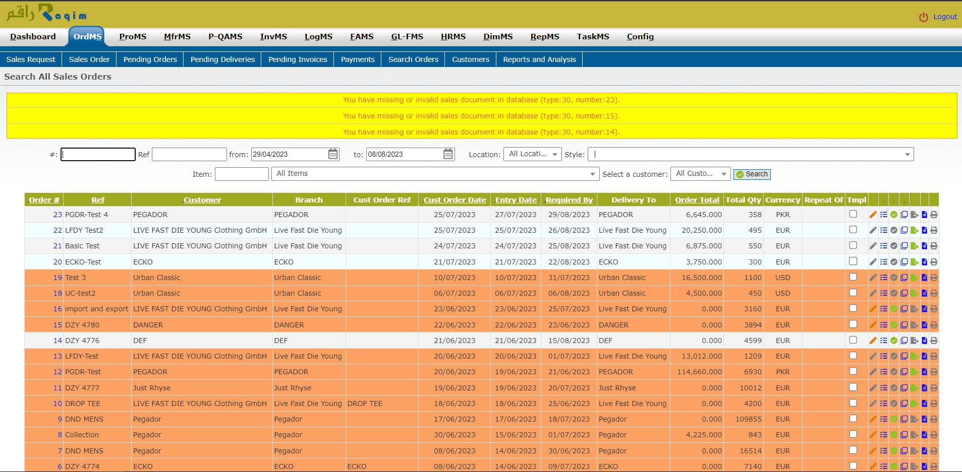Tick the Tmpl checkbox for order 14
This screenshot has width=962, height=472.
pos(853,340)
